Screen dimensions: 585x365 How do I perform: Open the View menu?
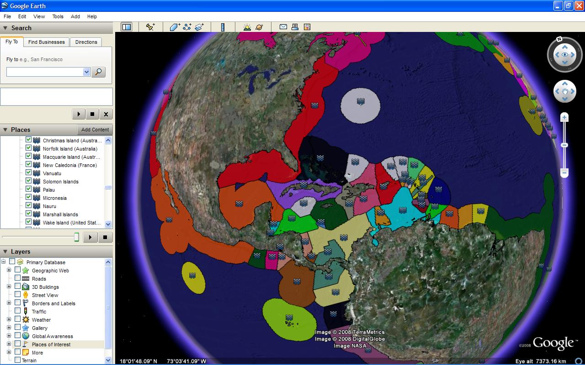tap(39, 16)
